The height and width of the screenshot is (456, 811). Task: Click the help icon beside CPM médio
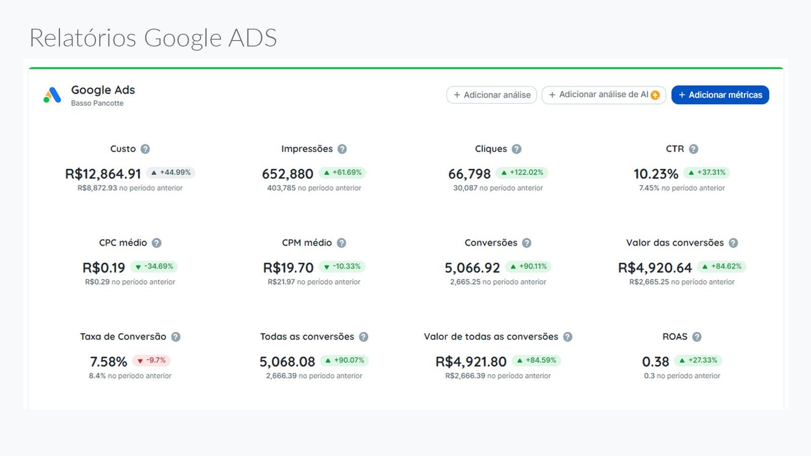(x=342, y=243)
